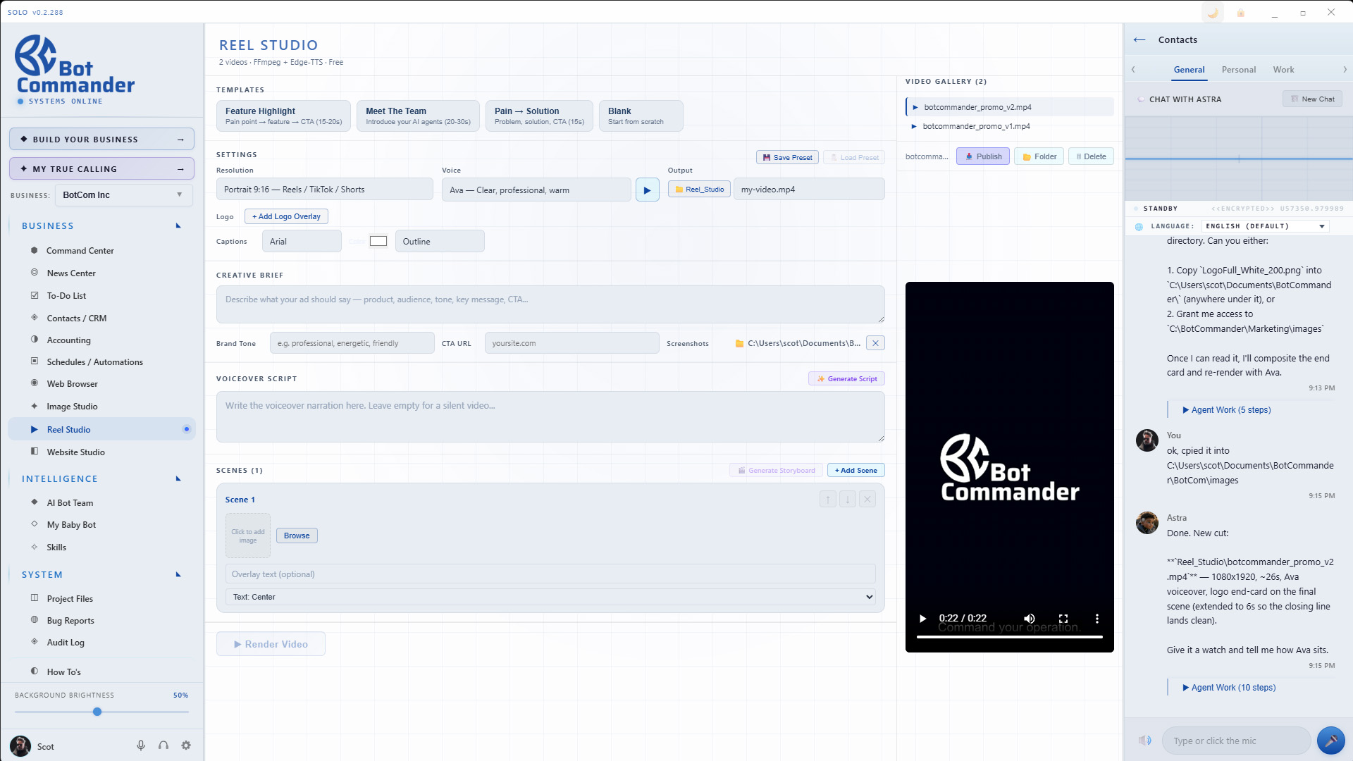Viewport: 1353px width, 761px height.
Task: Click Add Logo Overlay button
Action: point(286,216)
